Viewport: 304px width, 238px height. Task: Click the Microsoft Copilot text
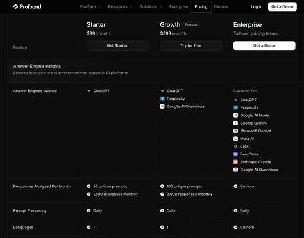(255, 131)
